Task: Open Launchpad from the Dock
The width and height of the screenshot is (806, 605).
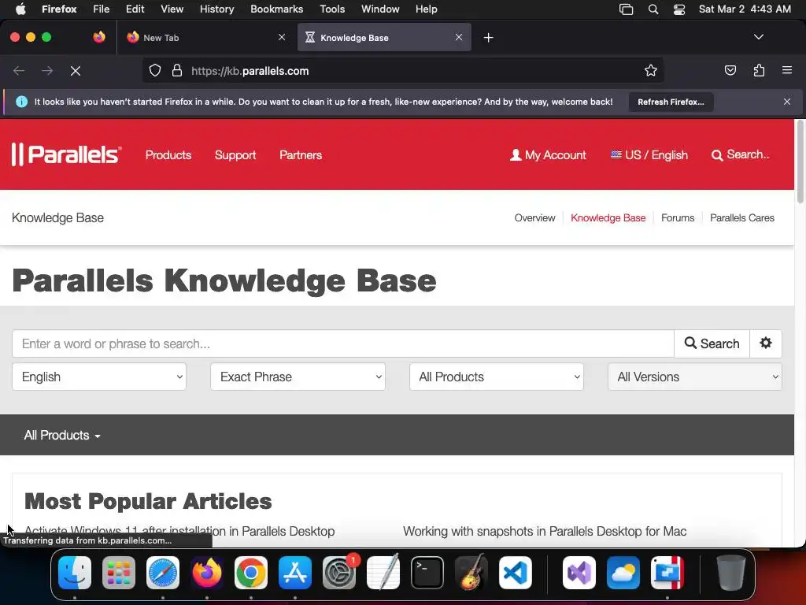Action: 119,573
